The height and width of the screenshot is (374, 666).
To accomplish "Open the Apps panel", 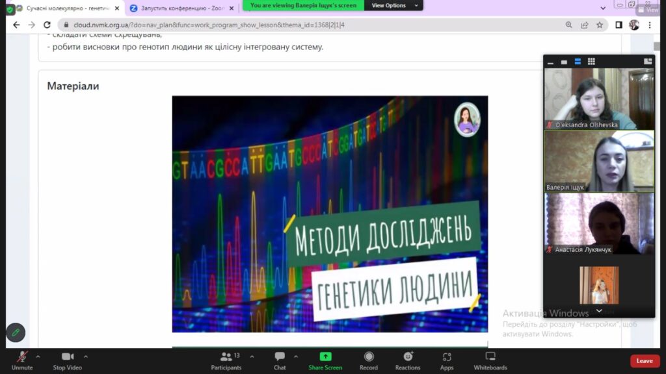I will (x=447, y=360).
